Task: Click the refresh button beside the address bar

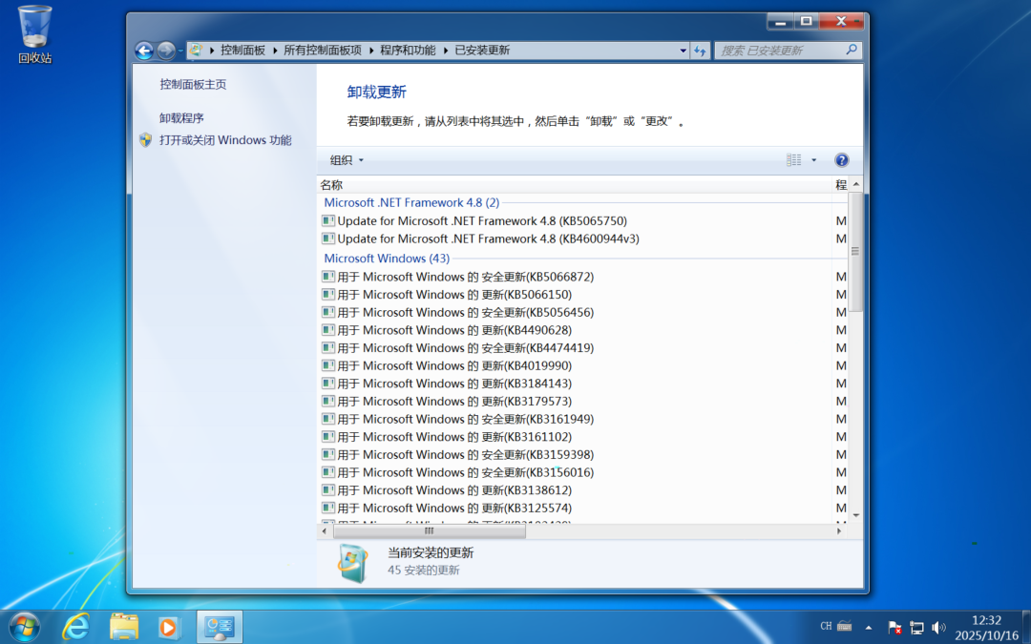Action: (700, 51)
